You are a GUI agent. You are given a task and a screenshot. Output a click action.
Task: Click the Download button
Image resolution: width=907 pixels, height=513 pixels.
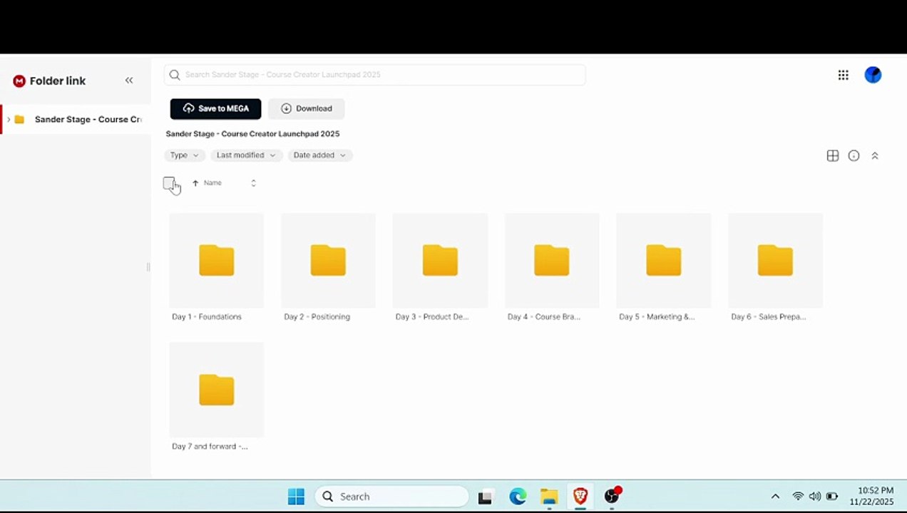307,109
